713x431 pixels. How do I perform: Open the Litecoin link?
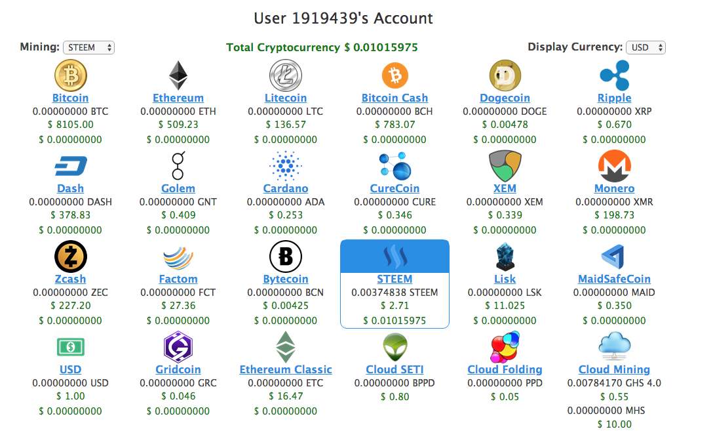click(x=285, y=98)
